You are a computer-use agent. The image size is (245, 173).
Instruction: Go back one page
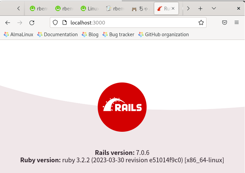tap(8, 23)
